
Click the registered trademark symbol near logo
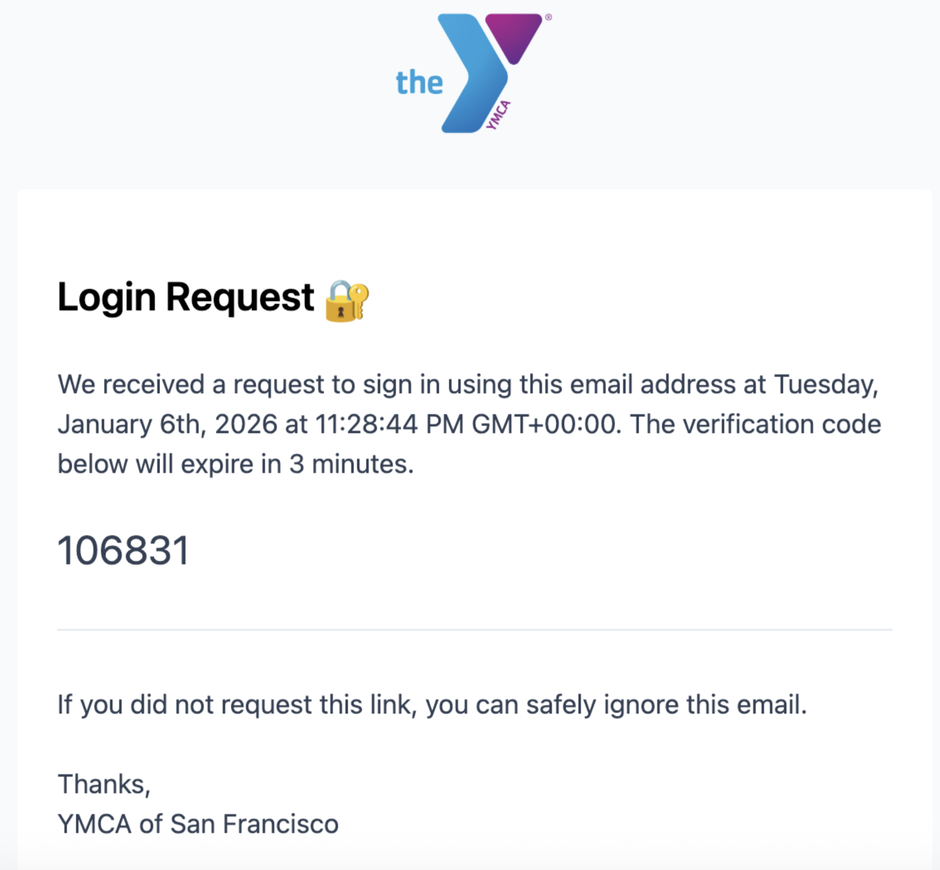pos(549,17)
